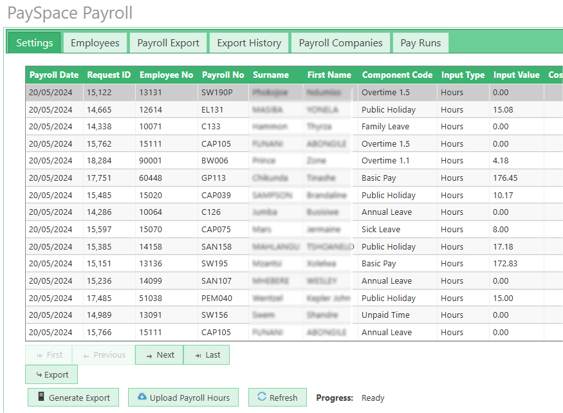The image size is (563, 413).
Task: Click the skip-to-start icon beside First
Action: pos(39,356)
